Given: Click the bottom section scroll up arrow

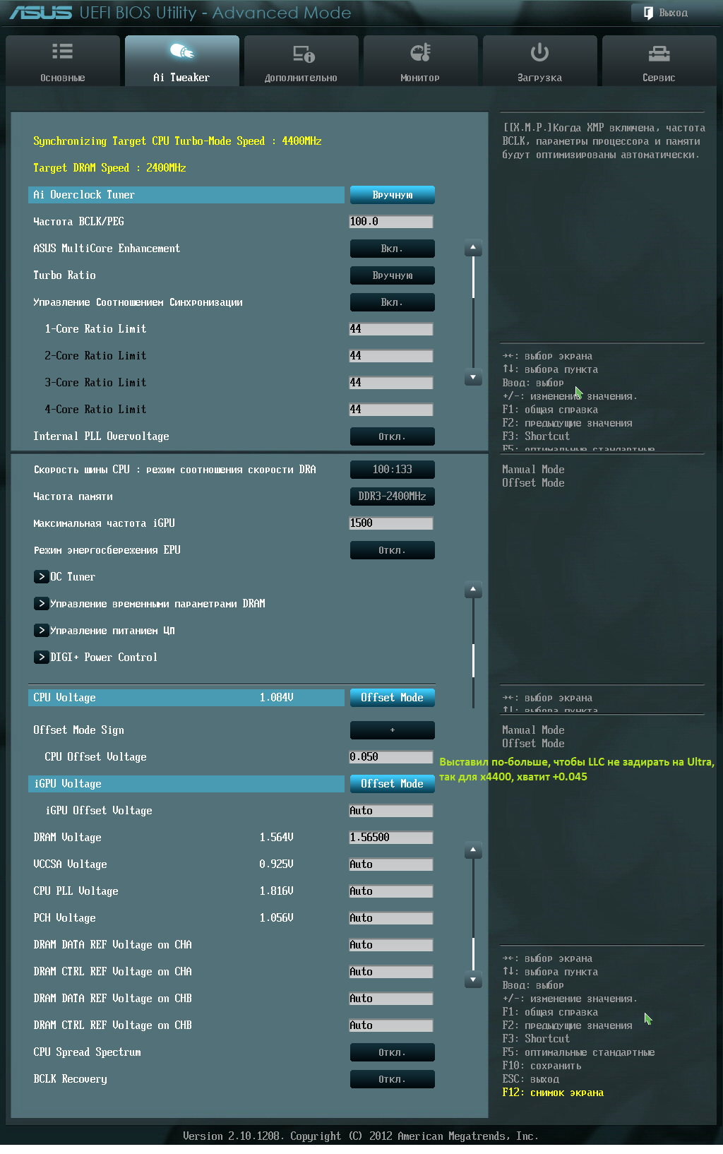Looking at the screenshot, I should click(x=473, y=850).
